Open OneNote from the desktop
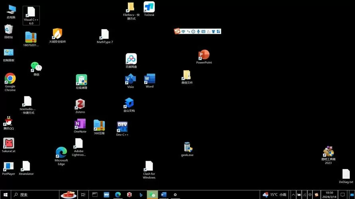 coord(80,126)
